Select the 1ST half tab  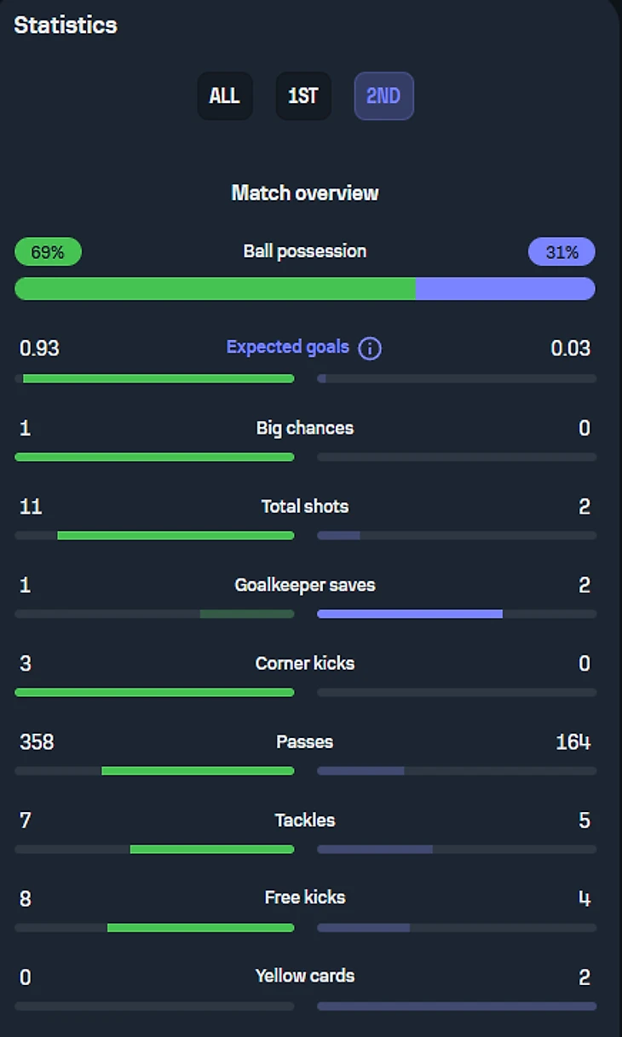pyautogui.click(x=302, y=95)
